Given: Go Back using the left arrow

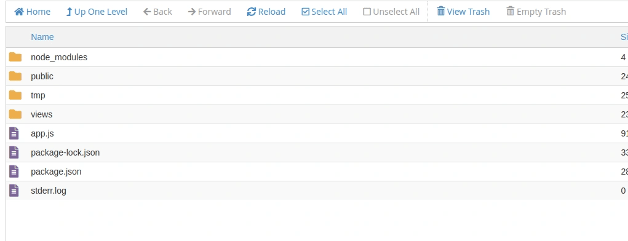Looking at the screenshot, I should [147, 12].
